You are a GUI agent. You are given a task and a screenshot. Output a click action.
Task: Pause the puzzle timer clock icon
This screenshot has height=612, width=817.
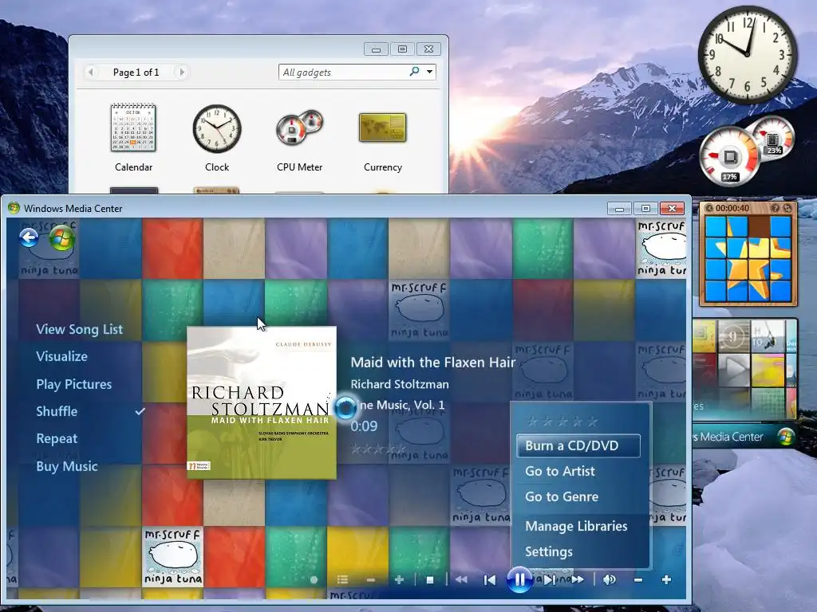coord(709,208)
